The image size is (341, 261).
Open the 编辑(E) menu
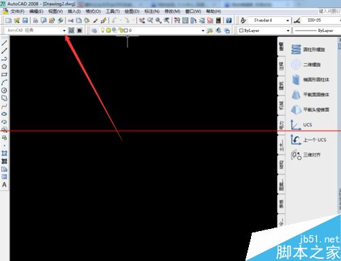(36, 12)
